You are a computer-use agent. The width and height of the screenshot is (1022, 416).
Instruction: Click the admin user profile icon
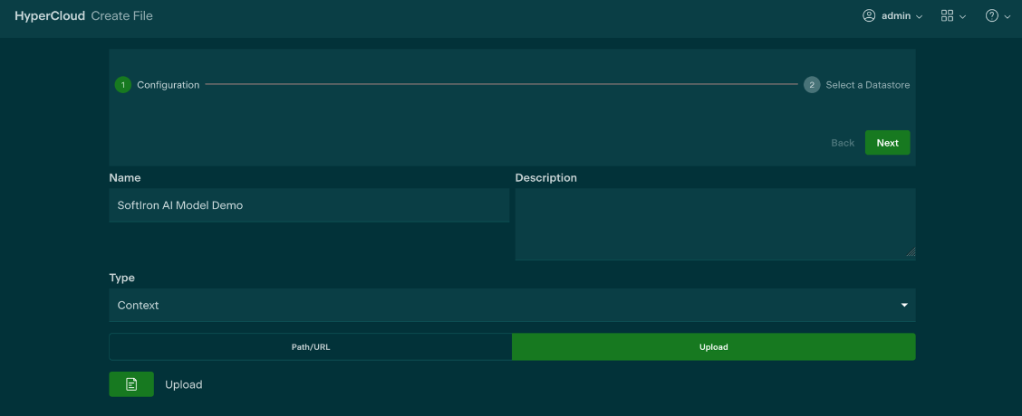coord(869,16)
